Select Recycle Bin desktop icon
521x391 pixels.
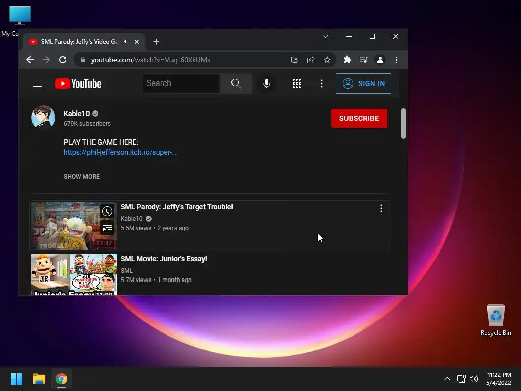tap(496, 320)
